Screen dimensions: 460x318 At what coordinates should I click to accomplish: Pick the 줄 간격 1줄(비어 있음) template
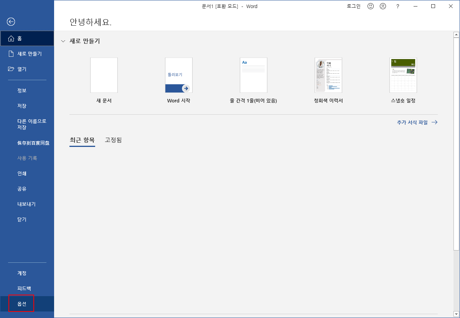pos(254,81)
